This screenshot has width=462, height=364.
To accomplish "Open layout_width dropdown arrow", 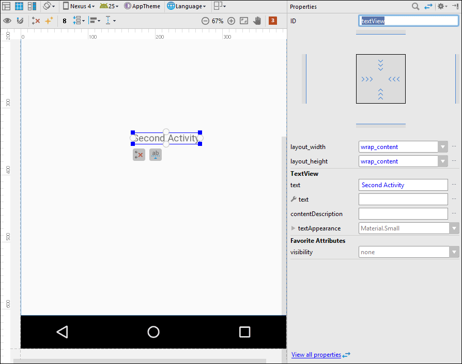I will coord(442,147).
